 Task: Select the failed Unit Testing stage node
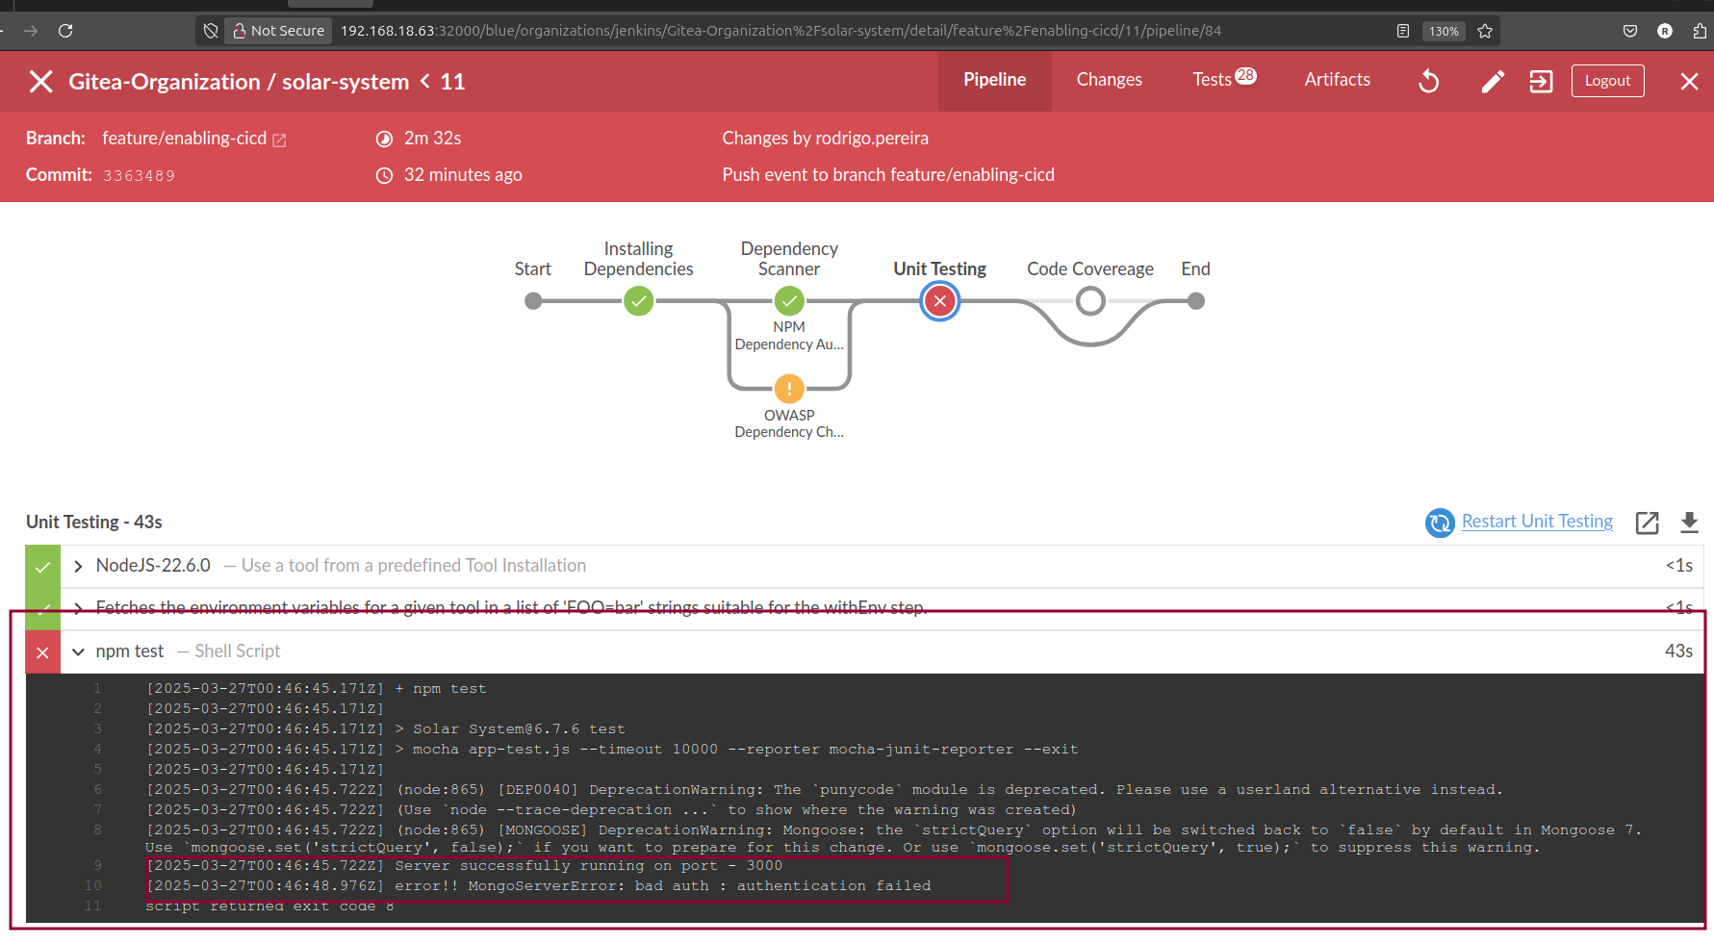tap(940, 301)
